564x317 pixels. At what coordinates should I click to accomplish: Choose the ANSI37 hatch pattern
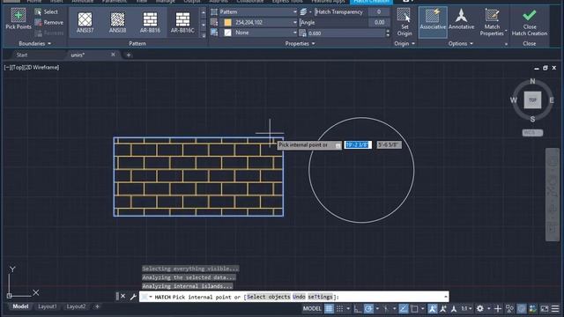(85, 22)
